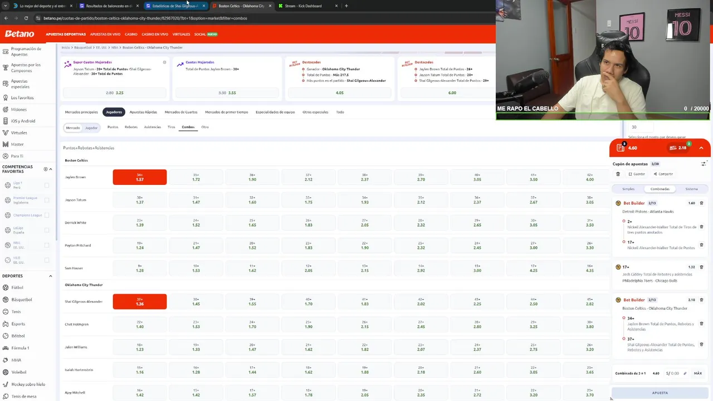Select the Hockey sobre hielo icon
This screenshot has height=401, width=713.
[5, 384]
